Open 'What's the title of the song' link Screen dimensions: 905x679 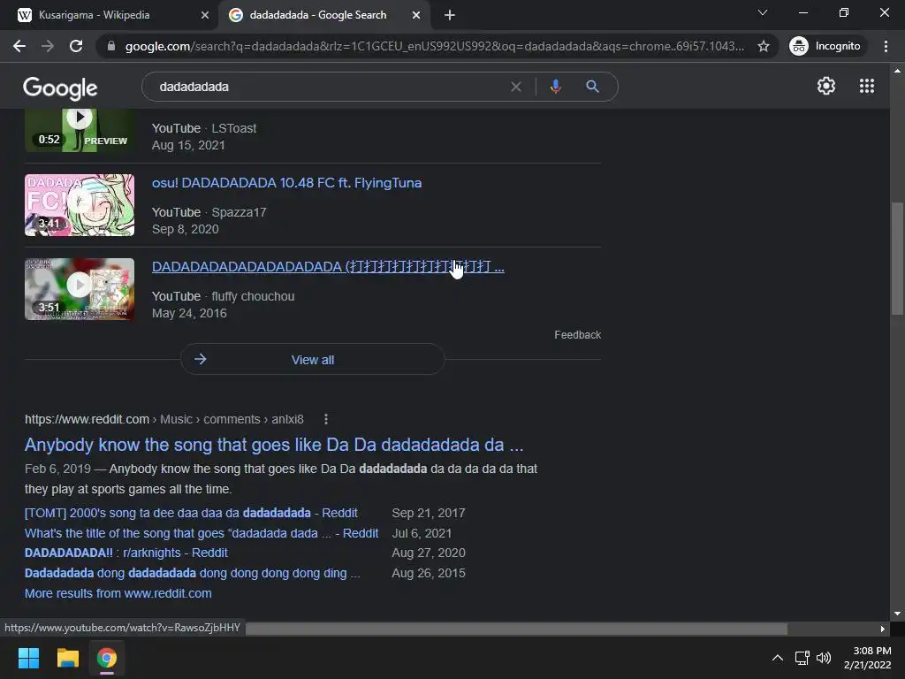(202, 533)
